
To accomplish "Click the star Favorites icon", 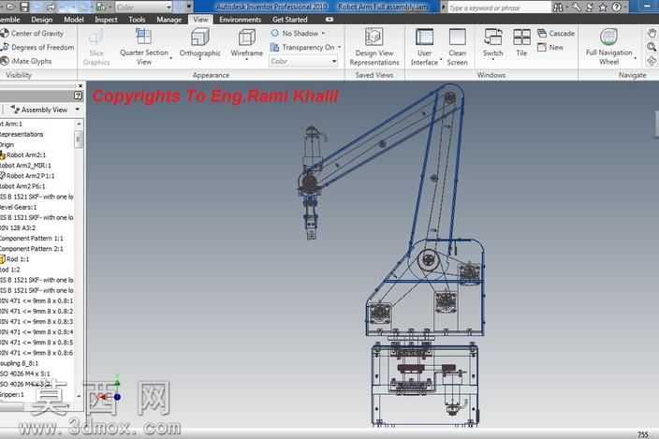I will tap(602, 7).
